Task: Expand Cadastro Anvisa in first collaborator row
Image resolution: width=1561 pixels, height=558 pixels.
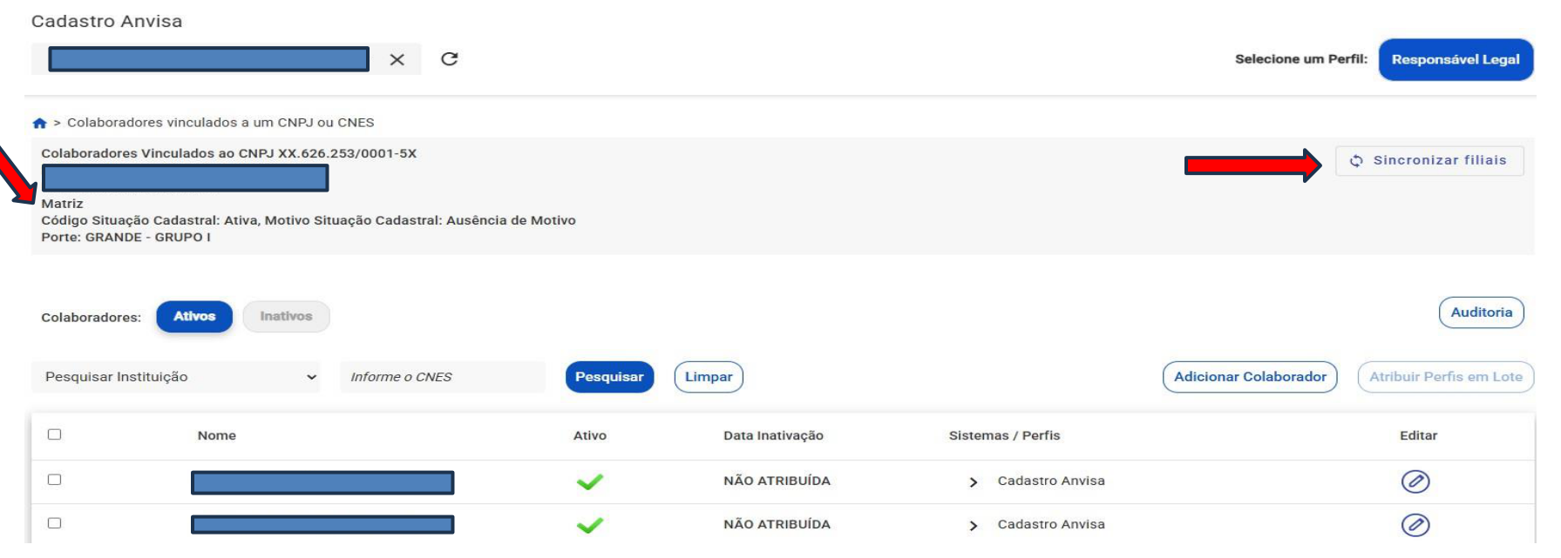Action: [x=974, y=482]
